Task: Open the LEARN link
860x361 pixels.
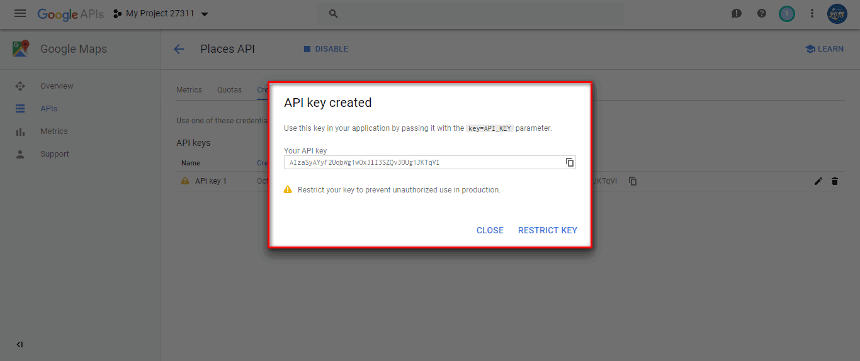Action: point(824,49)
